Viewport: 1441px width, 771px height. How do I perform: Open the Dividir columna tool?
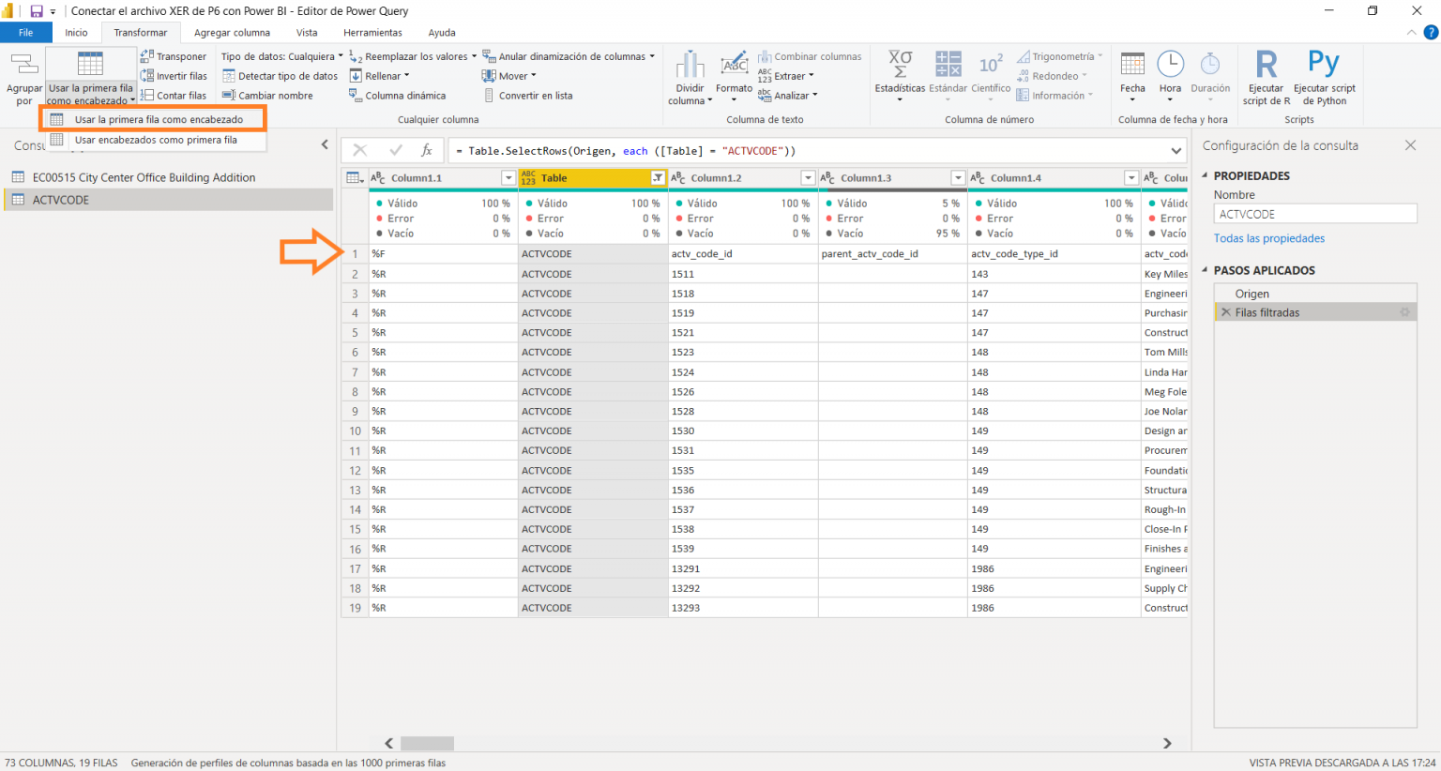pos(690,76)
